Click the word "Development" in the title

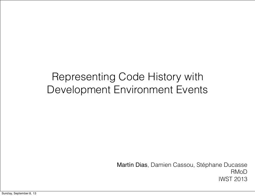[79, 90]
